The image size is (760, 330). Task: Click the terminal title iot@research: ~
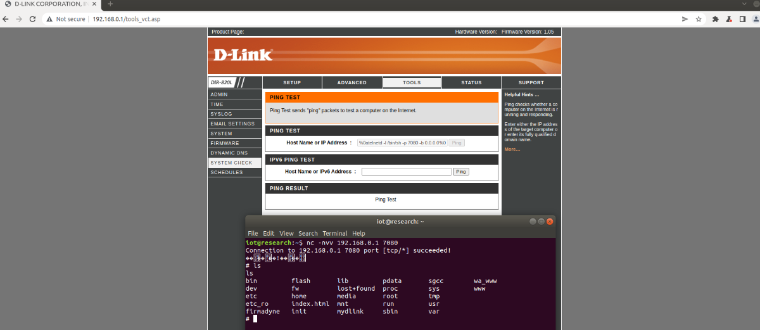coord(400,221)
